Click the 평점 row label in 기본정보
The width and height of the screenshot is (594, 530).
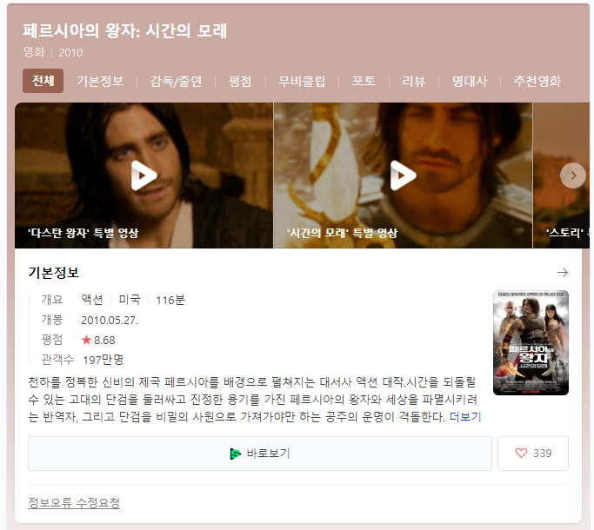[52, 340]
